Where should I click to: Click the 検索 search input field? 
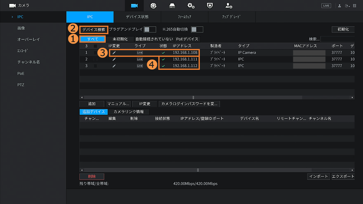(x=337, y=39)
